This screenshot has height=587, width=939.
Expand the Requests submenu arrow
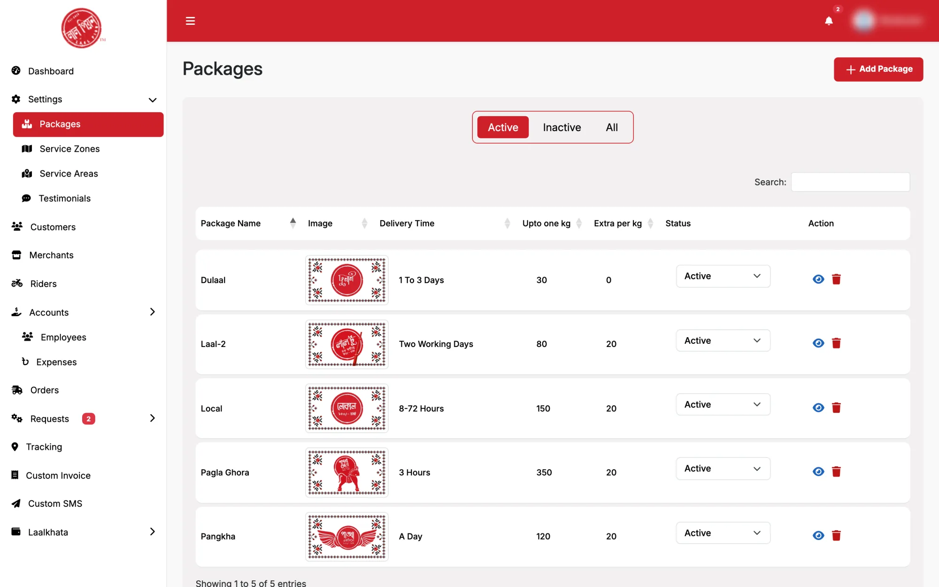(x=152, y=418)
